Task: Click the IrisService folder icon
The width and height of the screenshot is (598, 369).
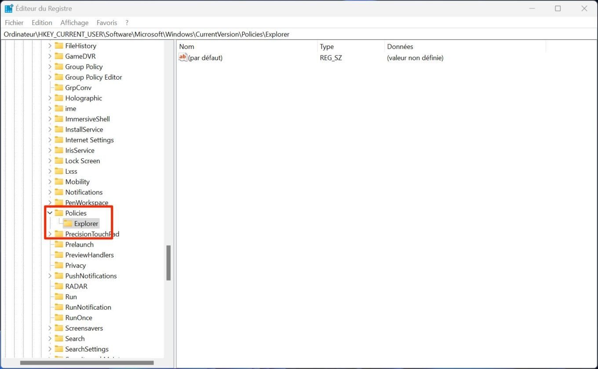Action: (x=59, y=150)
